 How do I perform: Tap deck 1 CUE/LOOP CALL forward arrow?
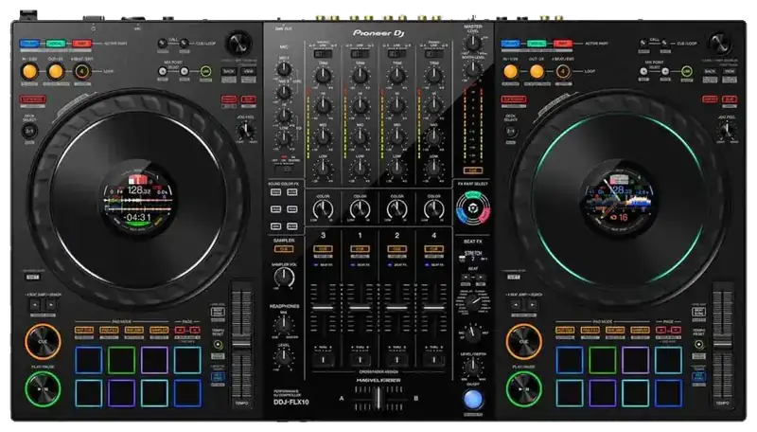(184, 44)
